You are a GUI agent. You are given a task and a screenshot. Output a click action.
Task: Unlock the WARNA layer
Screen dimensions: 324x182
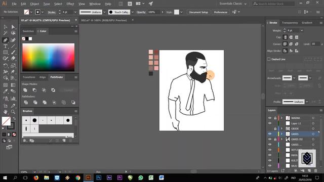pos(275,118)
